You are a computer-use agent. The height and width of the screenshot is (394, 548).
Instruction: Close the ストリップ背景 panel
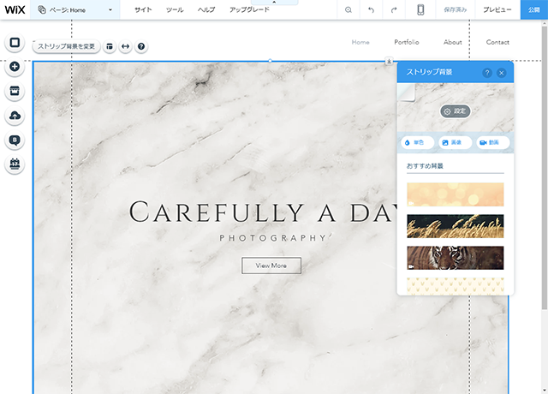pos(502,73)
